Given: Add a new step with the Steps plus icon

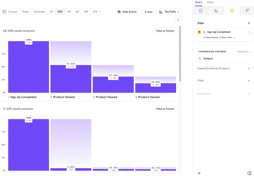Looking at the screenshot, I should (249, 23).
